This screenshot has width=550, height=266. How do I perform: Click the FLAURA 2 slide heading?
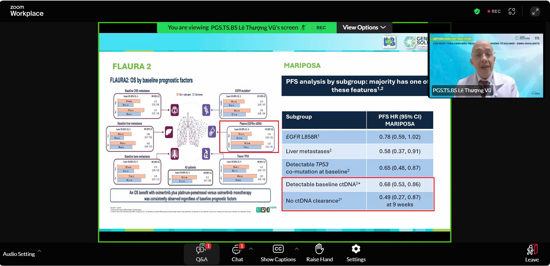pyautogui.click(x=132, y=66)
